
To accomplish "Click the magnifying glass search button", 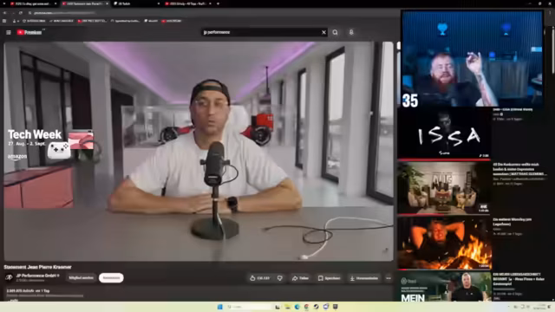I will pos(335,32).
